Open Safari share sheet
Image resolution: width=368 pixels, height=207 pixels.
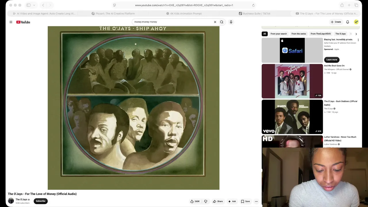coord(342,5)
